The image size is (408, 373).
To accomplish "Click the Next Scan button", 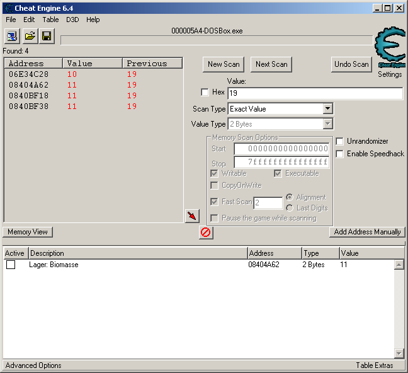I will [x=271, y=64].
